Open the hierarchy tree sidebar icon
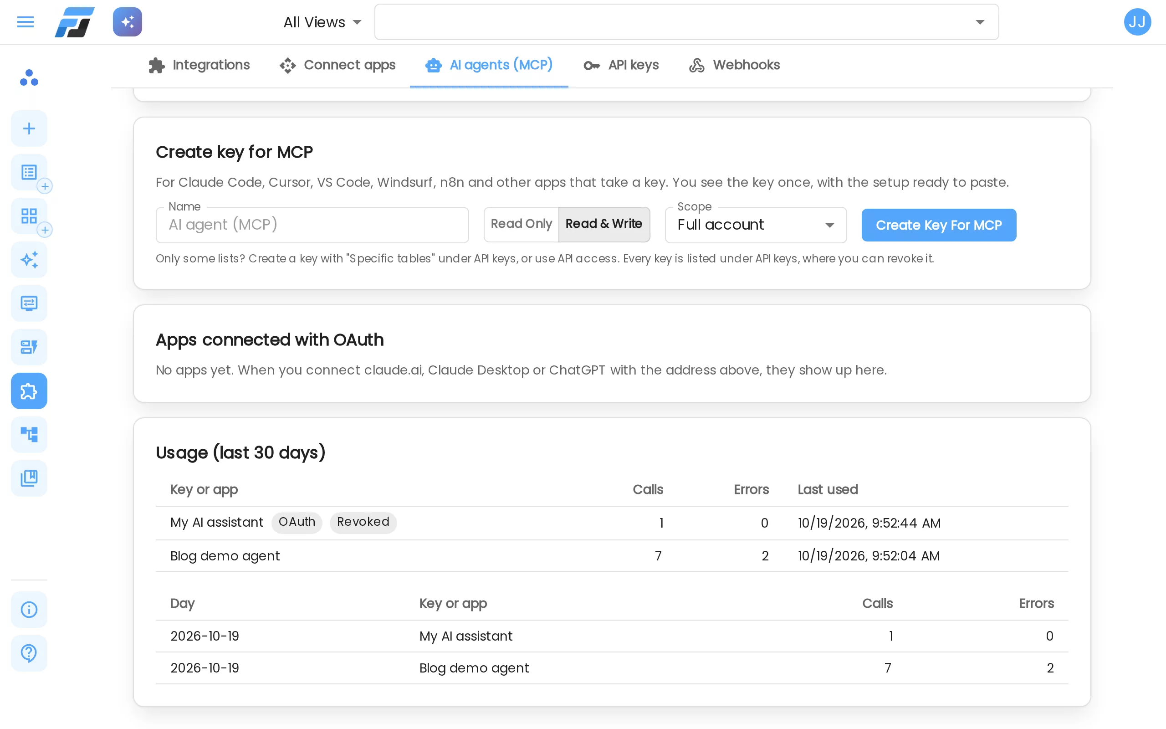 [29, 434]
